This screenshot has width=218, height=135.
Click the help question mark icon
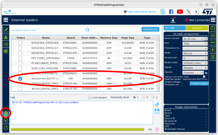coord(6,128)
